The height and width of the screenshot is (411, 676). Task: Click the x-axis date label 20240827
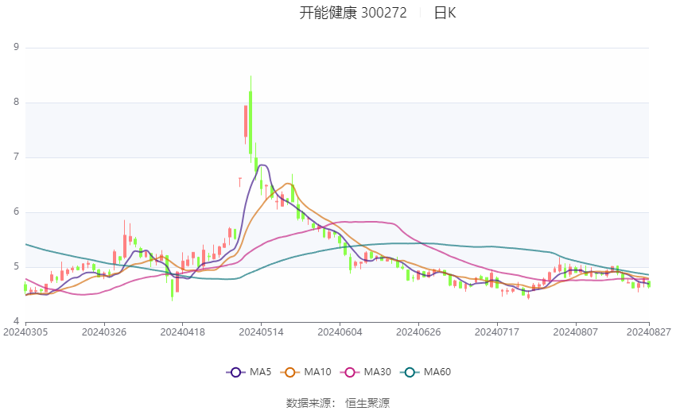(649, 332)
